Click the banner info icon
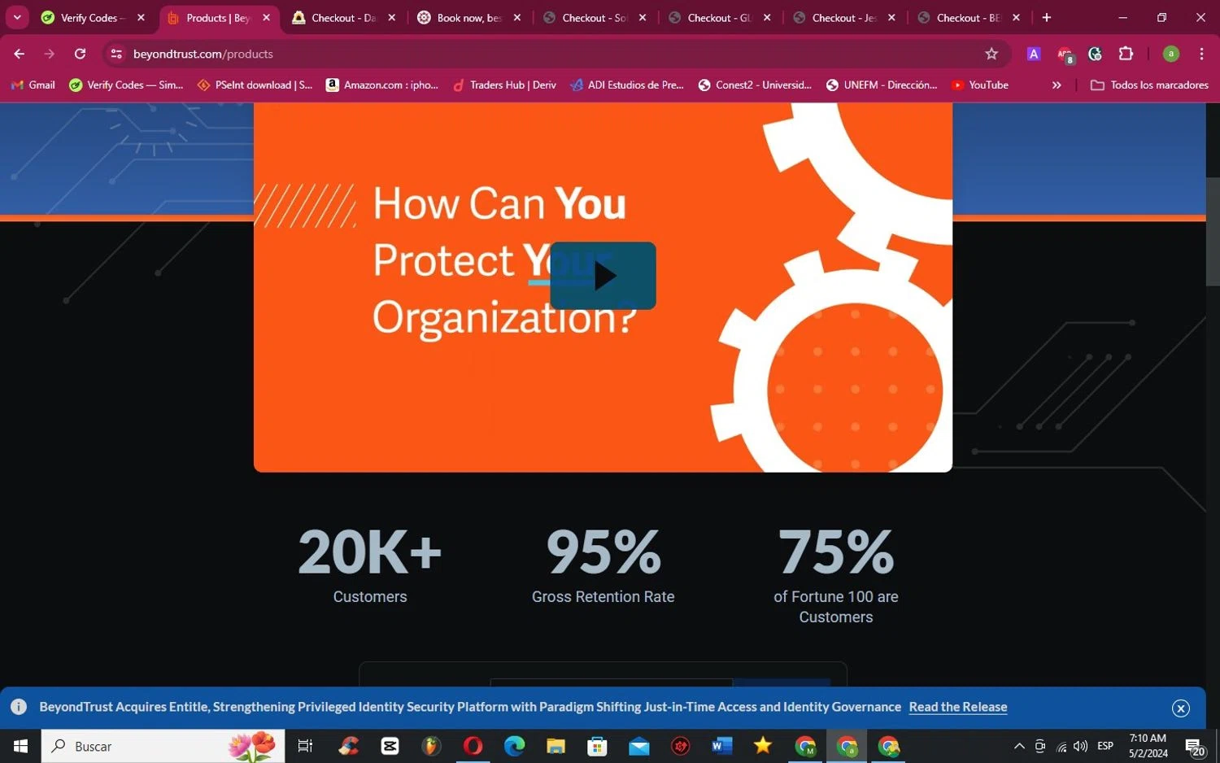 tap(19, 707)
